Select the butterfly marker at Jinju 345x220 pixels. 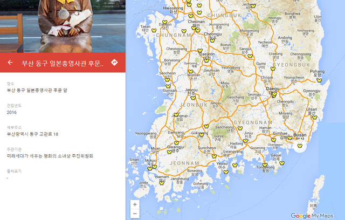tap(246, 141)
